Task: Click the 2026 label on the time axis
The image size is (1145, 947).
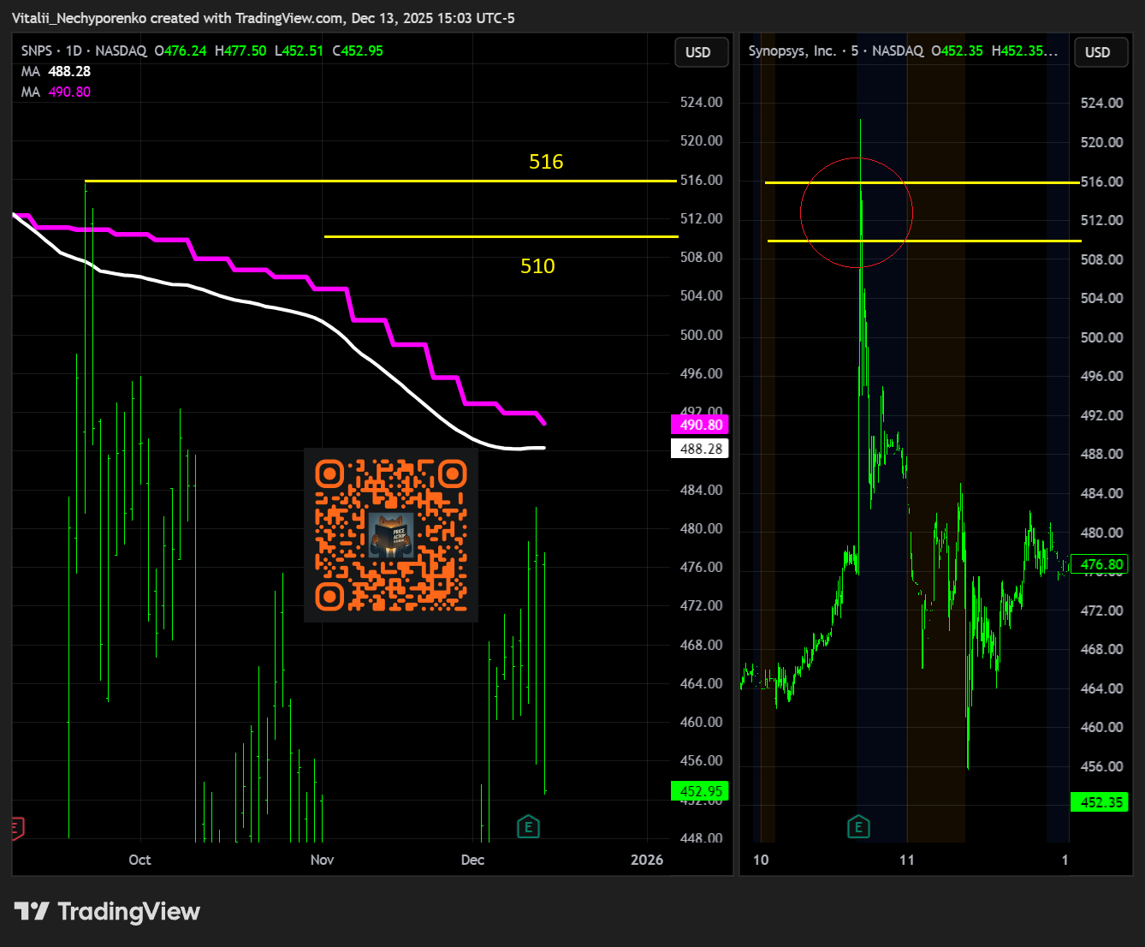Action: [x=647, y=860]
